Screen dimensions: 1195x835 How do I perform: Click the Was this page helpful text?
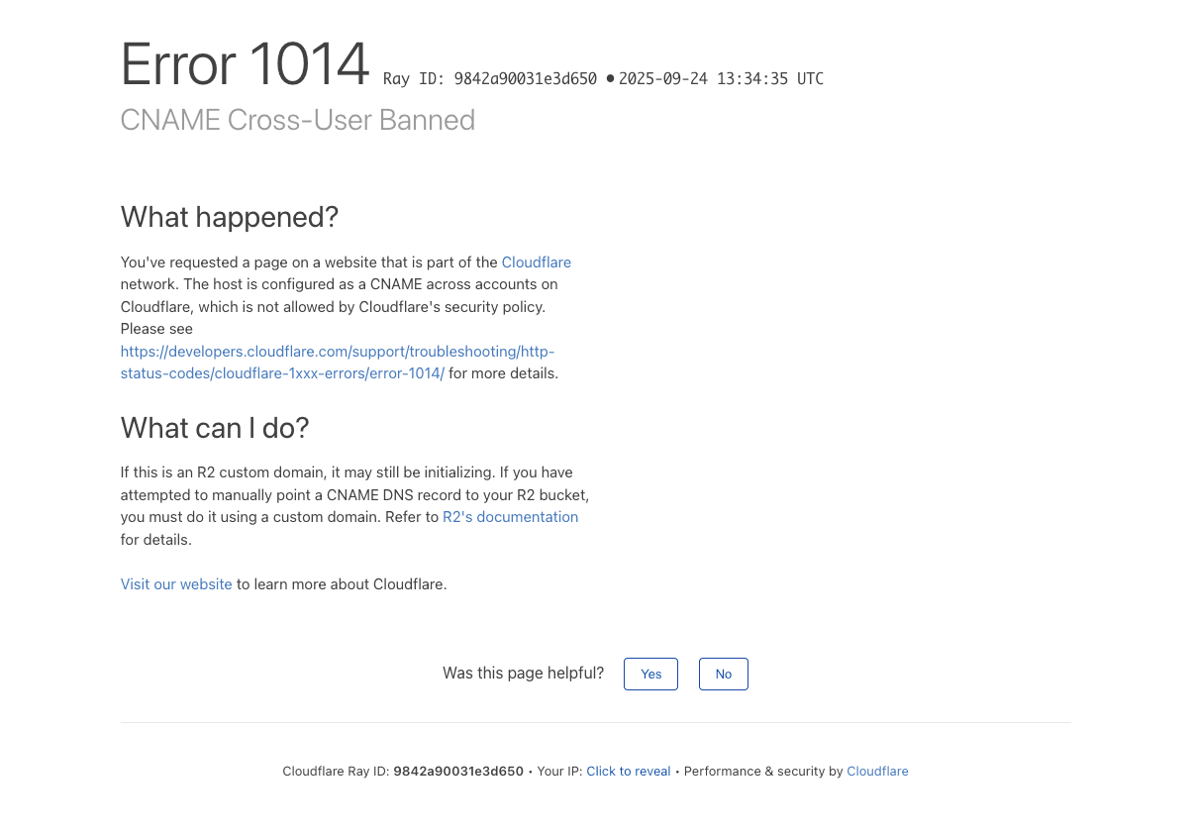523,673
